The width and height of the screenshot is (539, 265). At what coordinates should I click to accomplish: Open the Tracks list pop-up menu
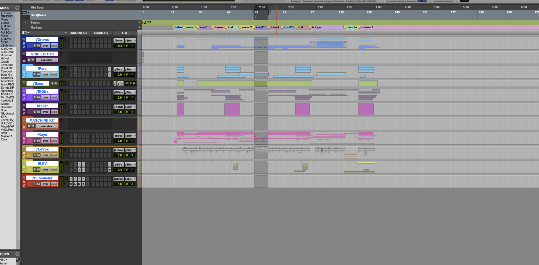(17, 8)
